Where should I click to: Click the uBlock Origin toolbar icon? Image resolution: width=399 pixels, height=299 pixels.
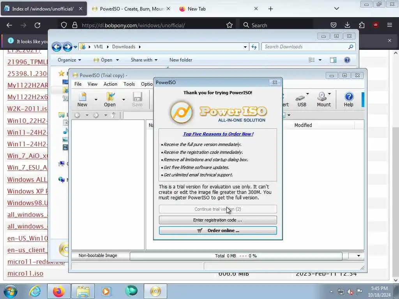(375, 25)
